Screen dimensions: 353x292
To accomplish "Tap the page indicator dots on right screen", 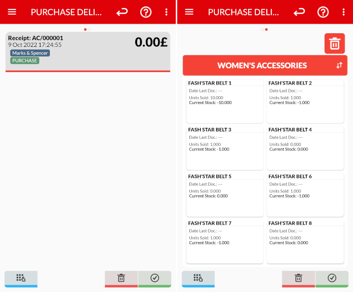I will (264, 29).
